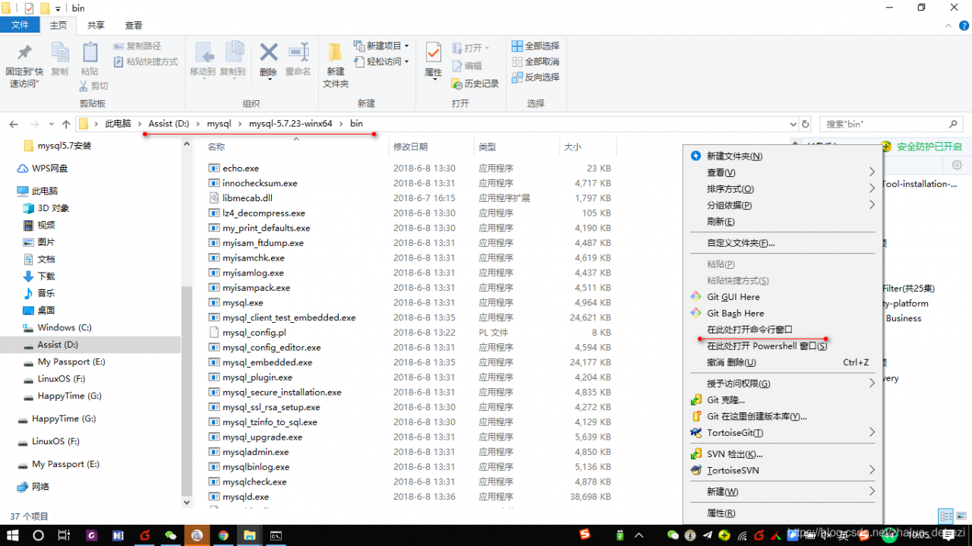Select the mysql_config.pl file

click(x=254, y=333)
